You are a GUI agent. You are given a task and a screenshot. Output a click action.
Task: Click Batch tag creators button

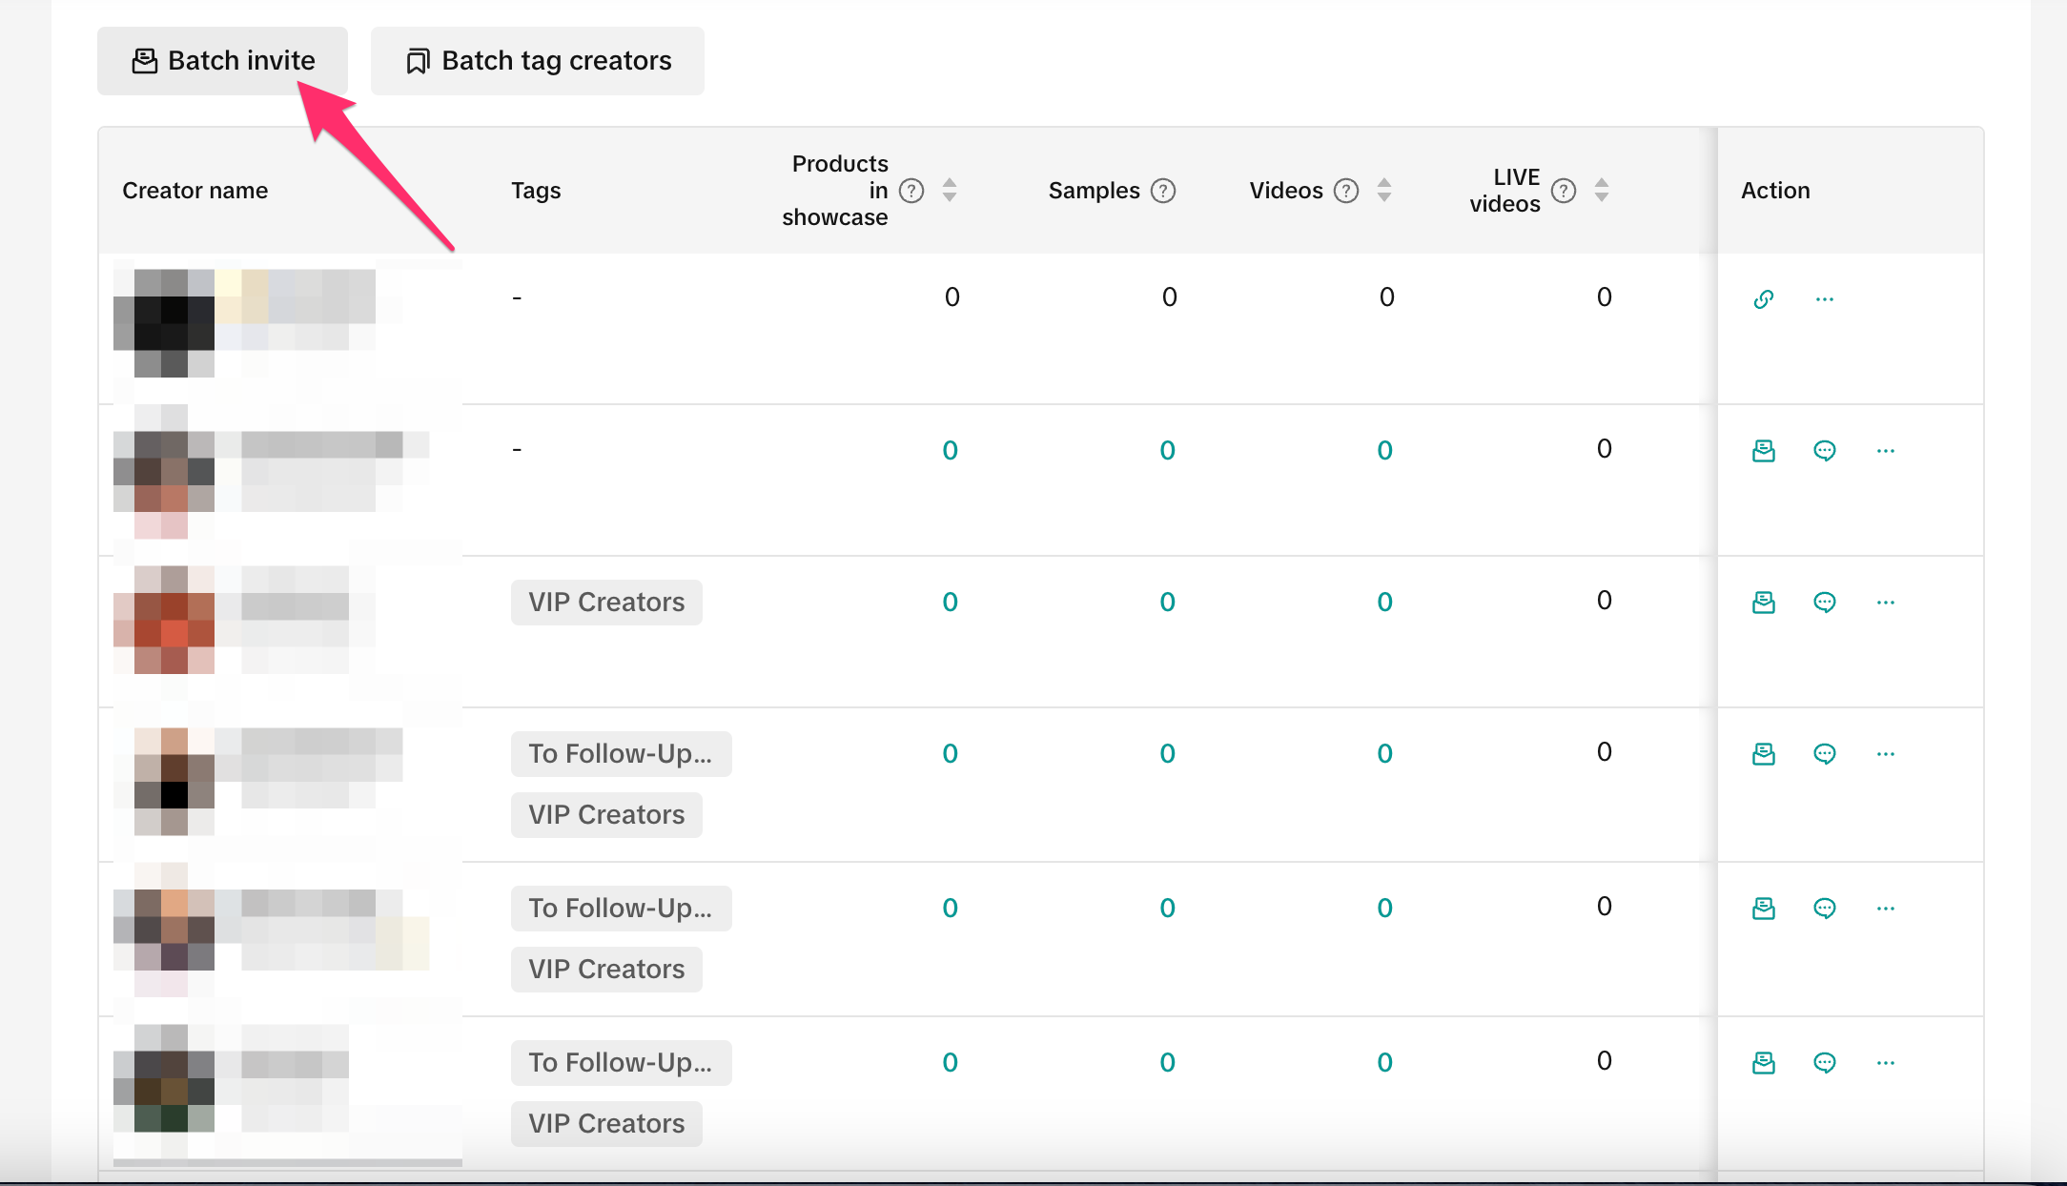(x=537, y=61)
